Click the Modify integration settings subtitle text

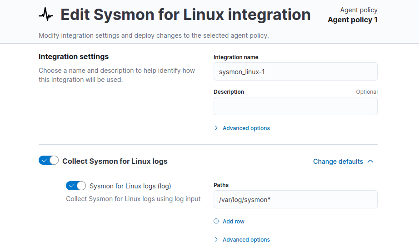pyautogui.click(x=154, y=35)
